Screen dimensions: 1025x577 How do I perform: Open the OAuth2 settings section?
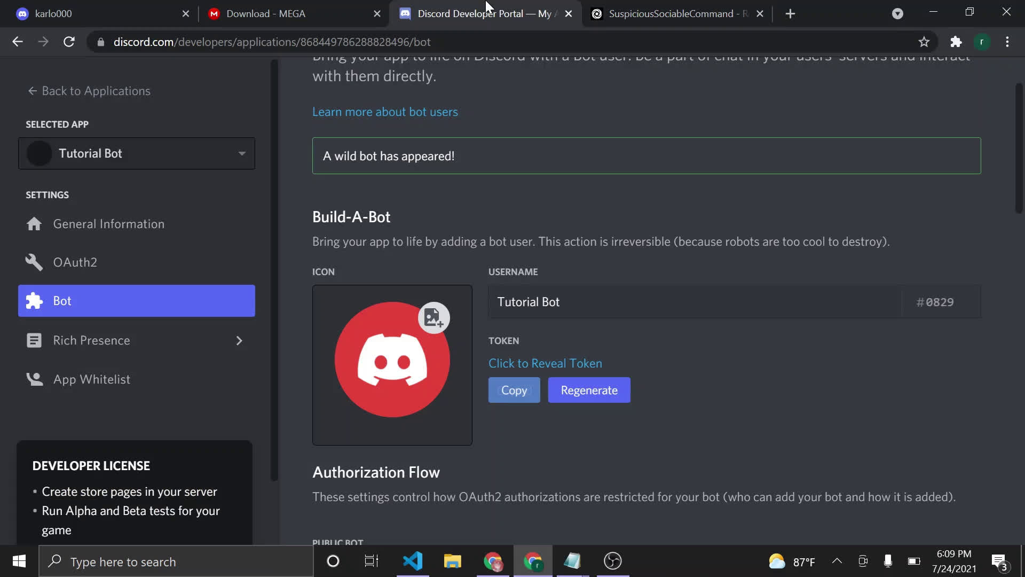tap(75, 262)
